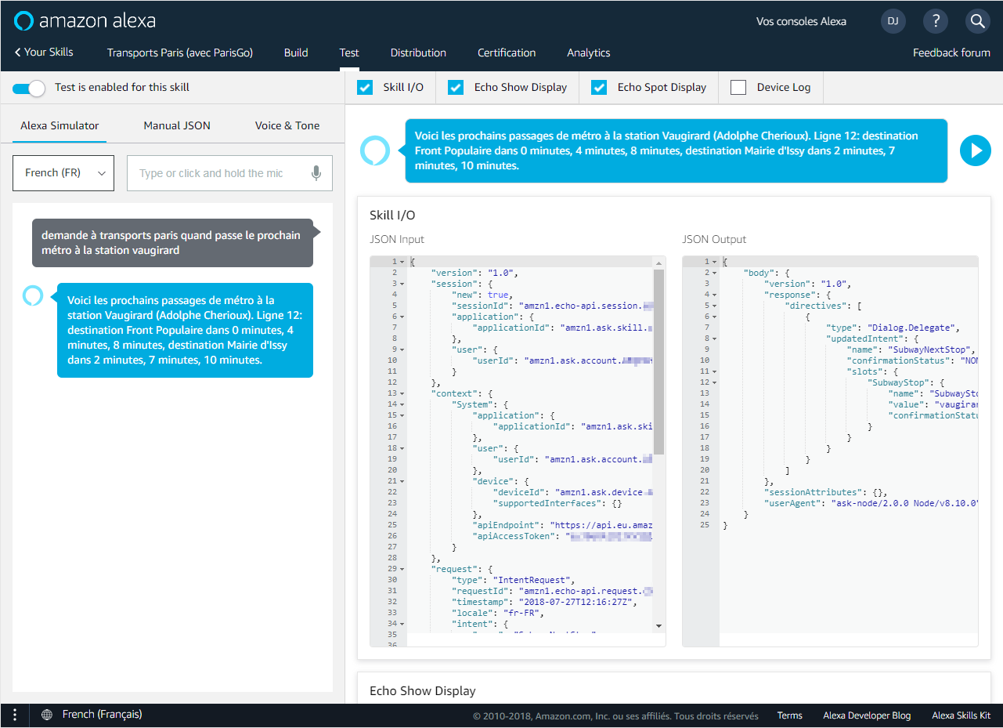Select the Alexa Simulator tab

click(x=60, y=125)
